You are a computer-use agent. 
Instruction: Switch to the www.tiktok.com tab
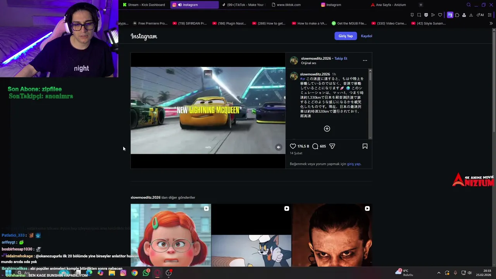pos(289,5)
